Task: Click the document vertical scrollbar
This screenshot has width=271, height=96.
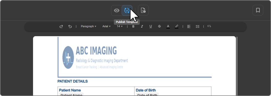Action: (237, 66)
